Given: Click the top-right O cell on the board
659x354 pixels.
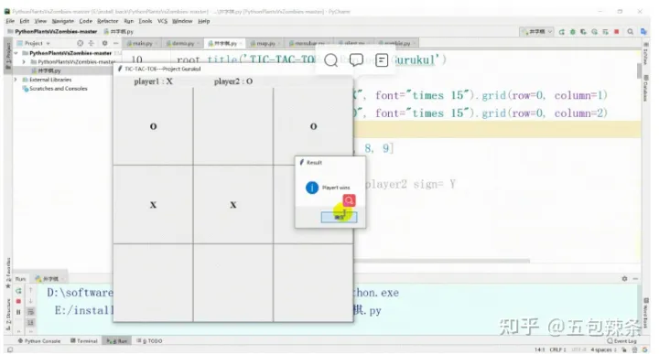Looking at the screenshot, I should point(313,126).
